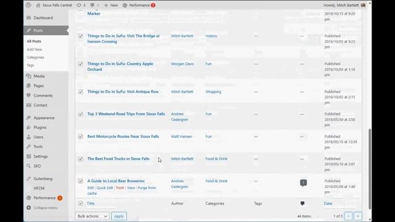Image resolution: width=395 pixels, height=222 pixels.
Task: Sort posts by Title footer column
Action: pyautogui.click(x=91, y=203)
